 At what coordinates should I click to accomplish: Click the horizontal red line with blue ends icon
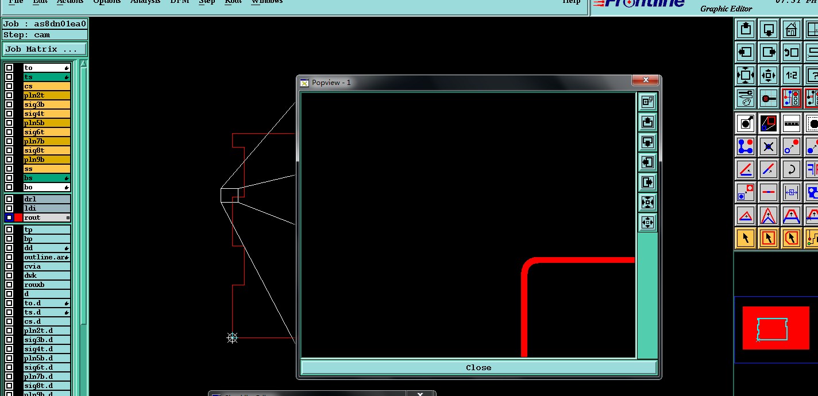pyautogui.click(x=769, y=192)
